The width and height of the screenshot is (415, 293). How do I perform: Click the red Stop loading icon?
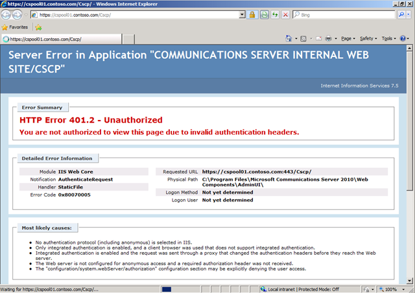coord(286,14)
